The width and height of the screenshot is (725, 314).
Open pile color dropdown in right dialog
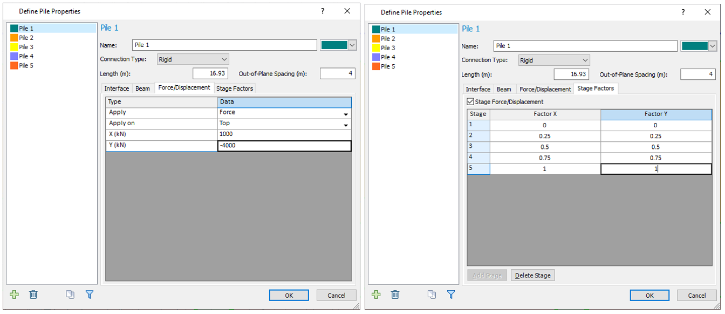tap(714, 46)
